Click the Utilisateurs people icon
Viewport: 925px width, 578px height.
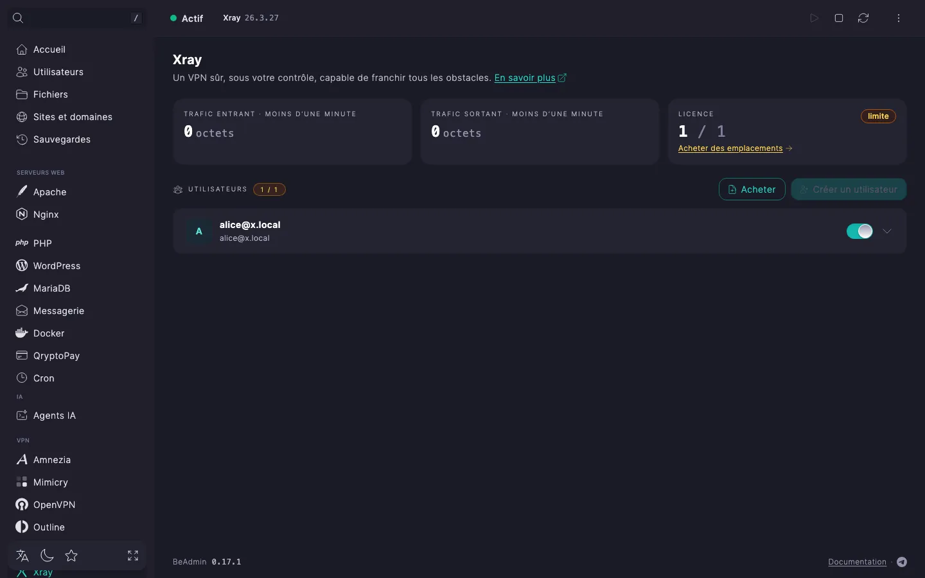(22, 72)
